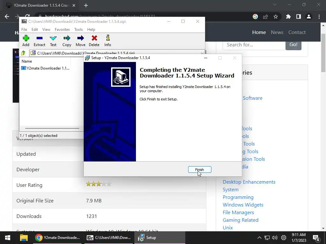Viewport: 326px width, 244px height.
Task: Close the Y2mate Downloader Chrome tab
Action: pos(74,6)
